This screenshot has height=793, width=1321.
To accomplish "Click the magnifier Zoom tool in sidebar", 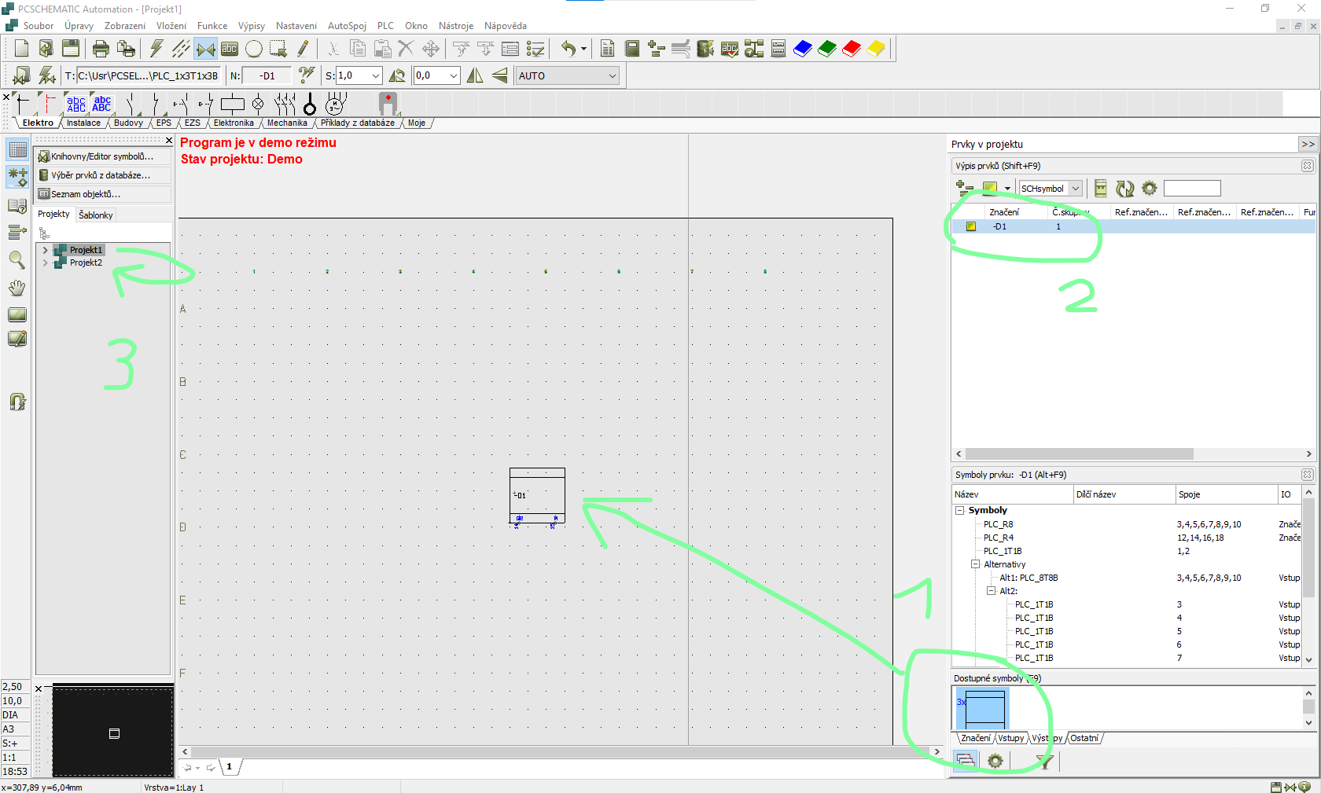I will (x=17, y=259).
